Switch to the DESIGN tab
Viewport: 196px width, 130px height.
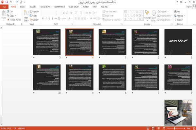pos(32,7)
